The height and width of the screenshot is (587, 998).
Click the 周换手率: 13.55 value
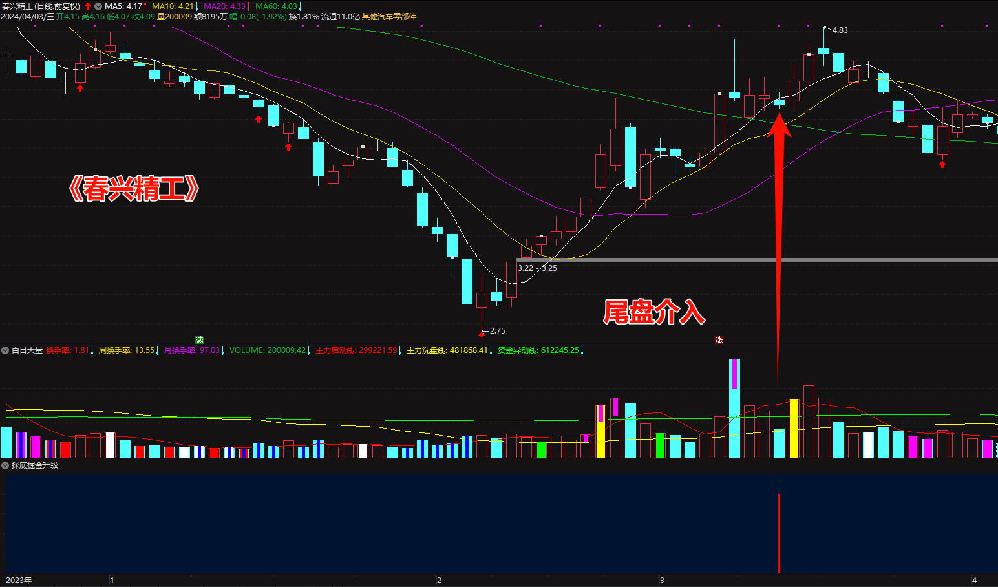point(127,350)
